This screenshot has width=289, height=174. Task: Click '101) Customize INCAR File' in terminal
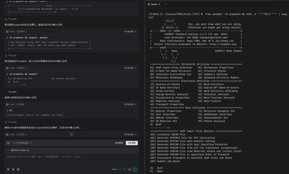point(168,135)
